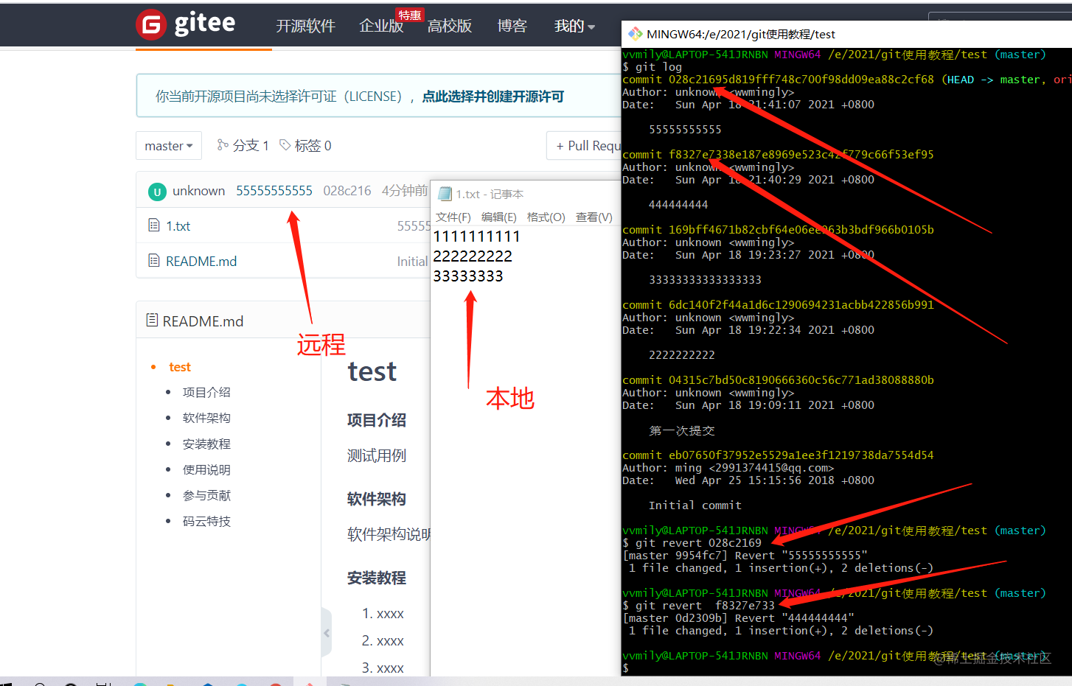This screenshot has width=1072, height=686.
Task: Jump to 码云特技 in readme outline
Action: tap(206, 521)
